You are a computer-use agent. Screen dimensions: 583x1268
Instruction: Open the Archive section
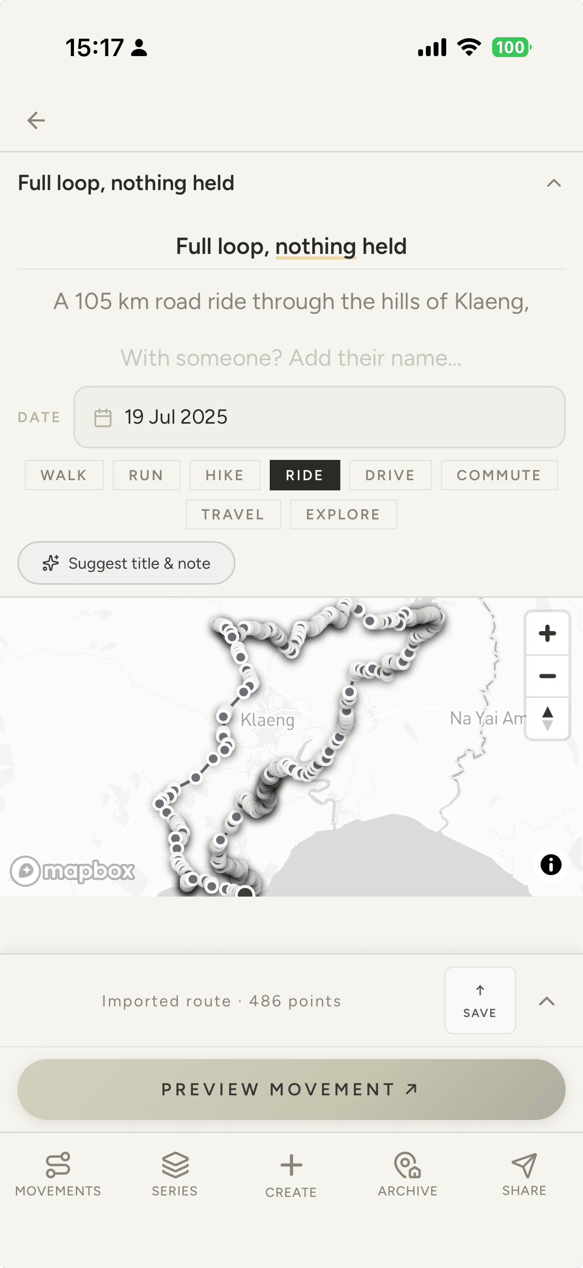408,1175
